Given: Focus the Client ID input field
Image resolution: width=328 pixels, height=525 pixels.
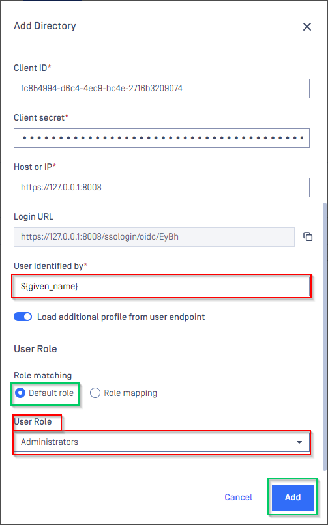Looking at the screenshot, I should click(x=162, y=89).
